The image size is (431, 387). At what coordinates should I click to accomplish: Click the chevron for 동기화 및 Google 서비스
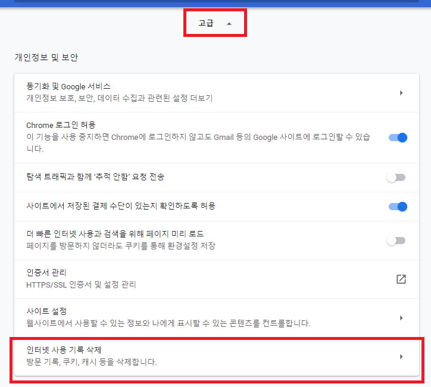point(401,93)
